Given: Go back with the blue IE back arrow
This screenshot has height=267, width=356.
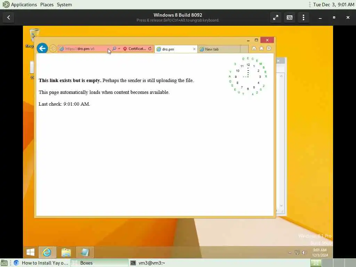Looking at the screenshot, I should 42,48.
